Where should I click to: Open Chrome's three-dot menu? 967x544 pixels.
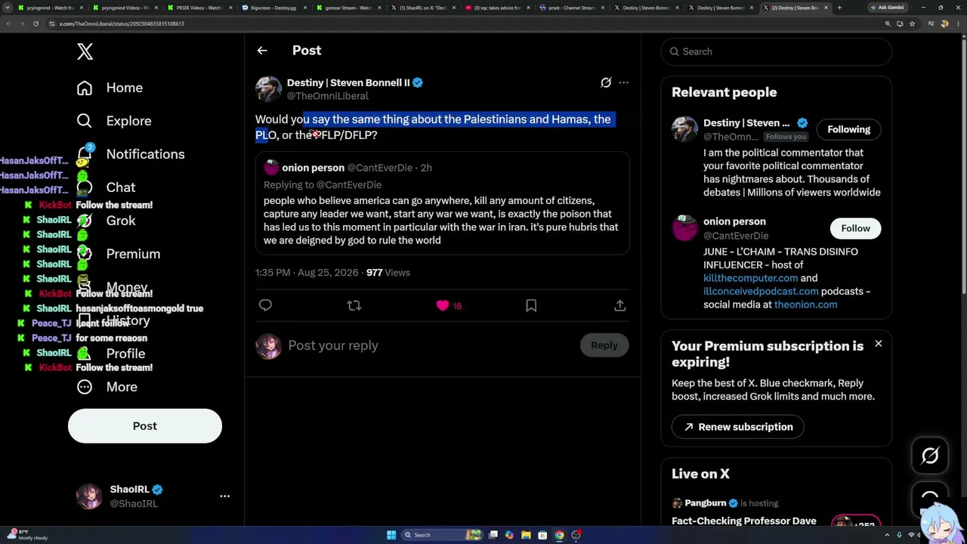(x=958, y=23)
